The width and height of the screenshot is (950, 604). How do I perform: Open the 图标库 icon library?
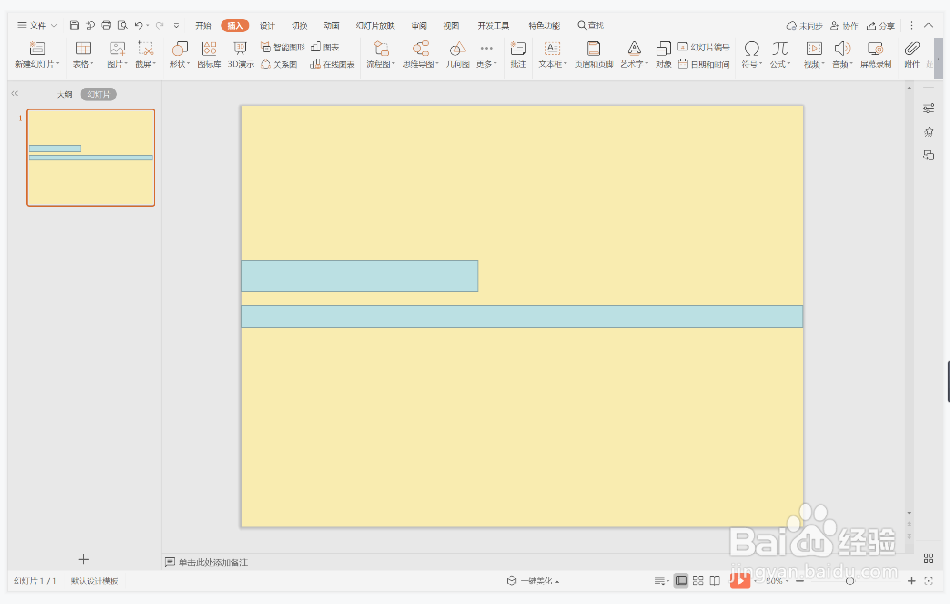click(209, 54)
